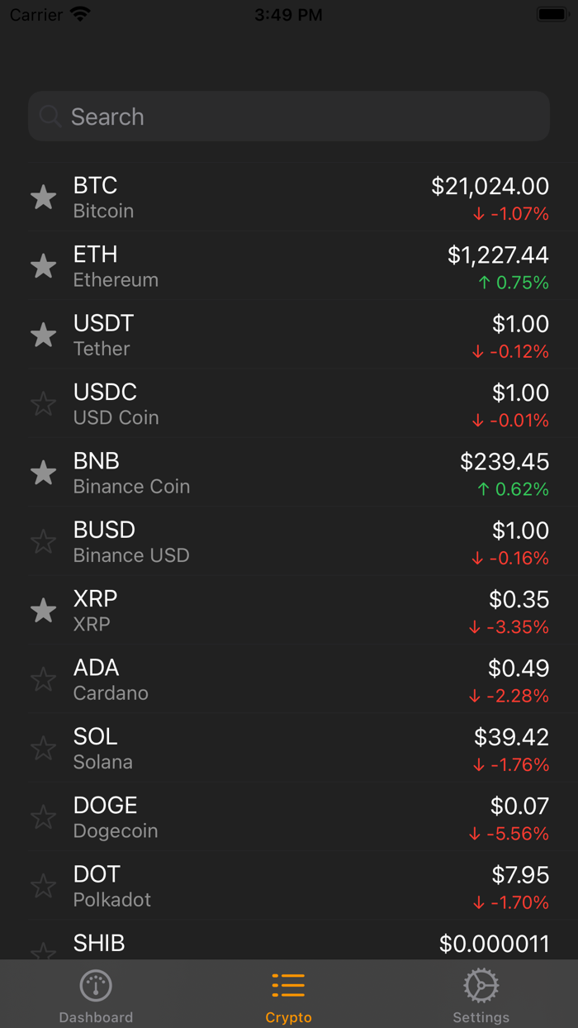Image resolution: width=578 pixels, height=1028 pixels.
Task: Favorite Solana by tapping its star
Action: [x=43, y=748]
